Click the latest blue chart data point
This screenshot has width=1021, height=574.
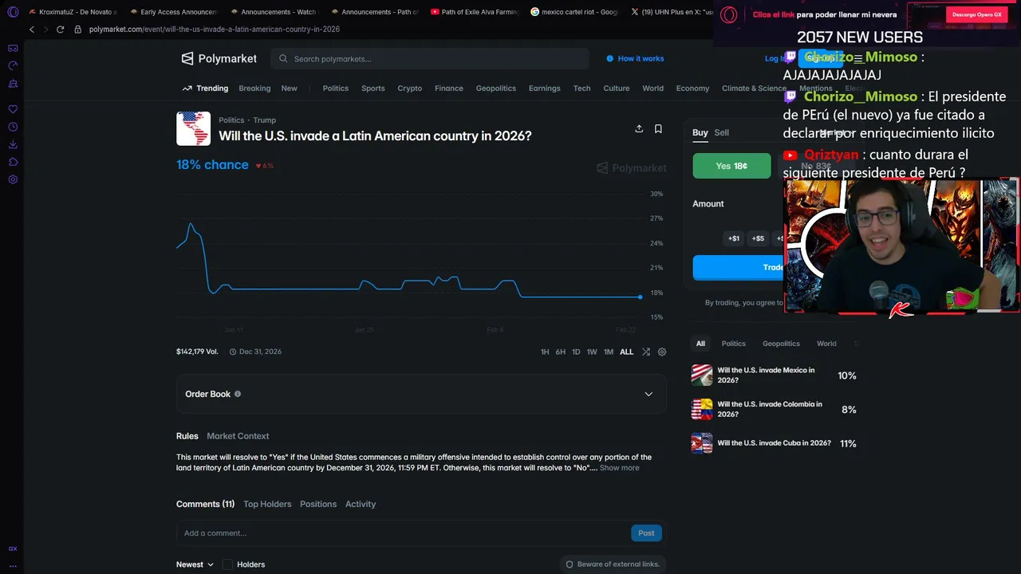pyautogui.click(x=640, y=297)
